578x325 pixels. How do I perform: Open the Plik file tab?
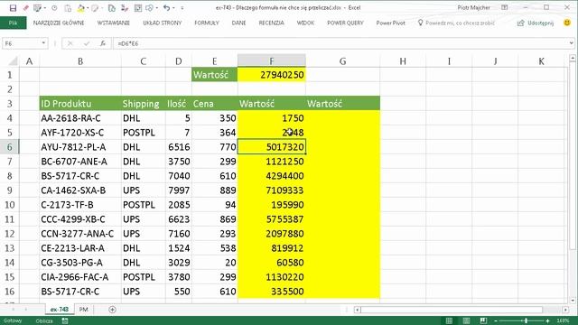coord(13,23)
